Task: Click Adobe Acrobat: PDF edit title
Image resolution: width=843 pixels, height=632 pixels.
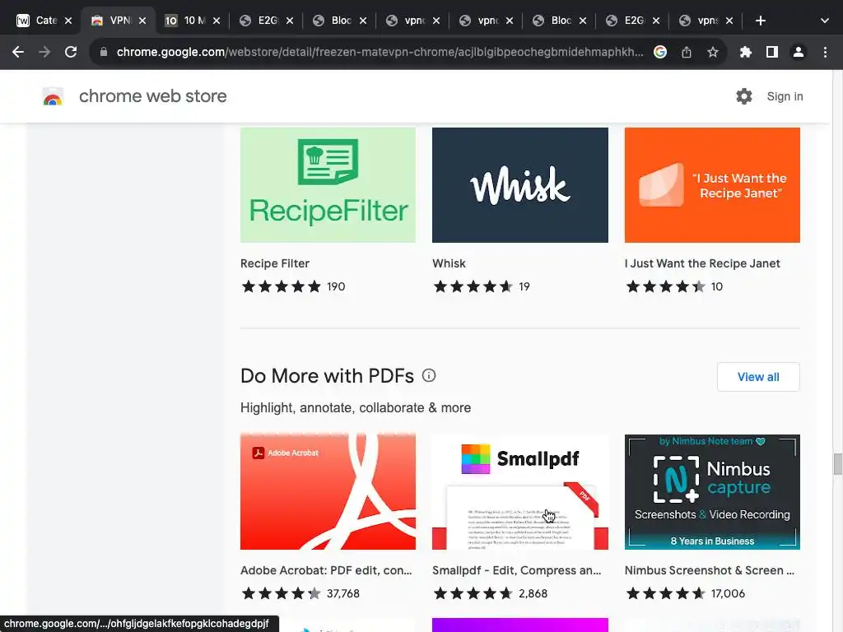Action: click(x=326, y=570)
